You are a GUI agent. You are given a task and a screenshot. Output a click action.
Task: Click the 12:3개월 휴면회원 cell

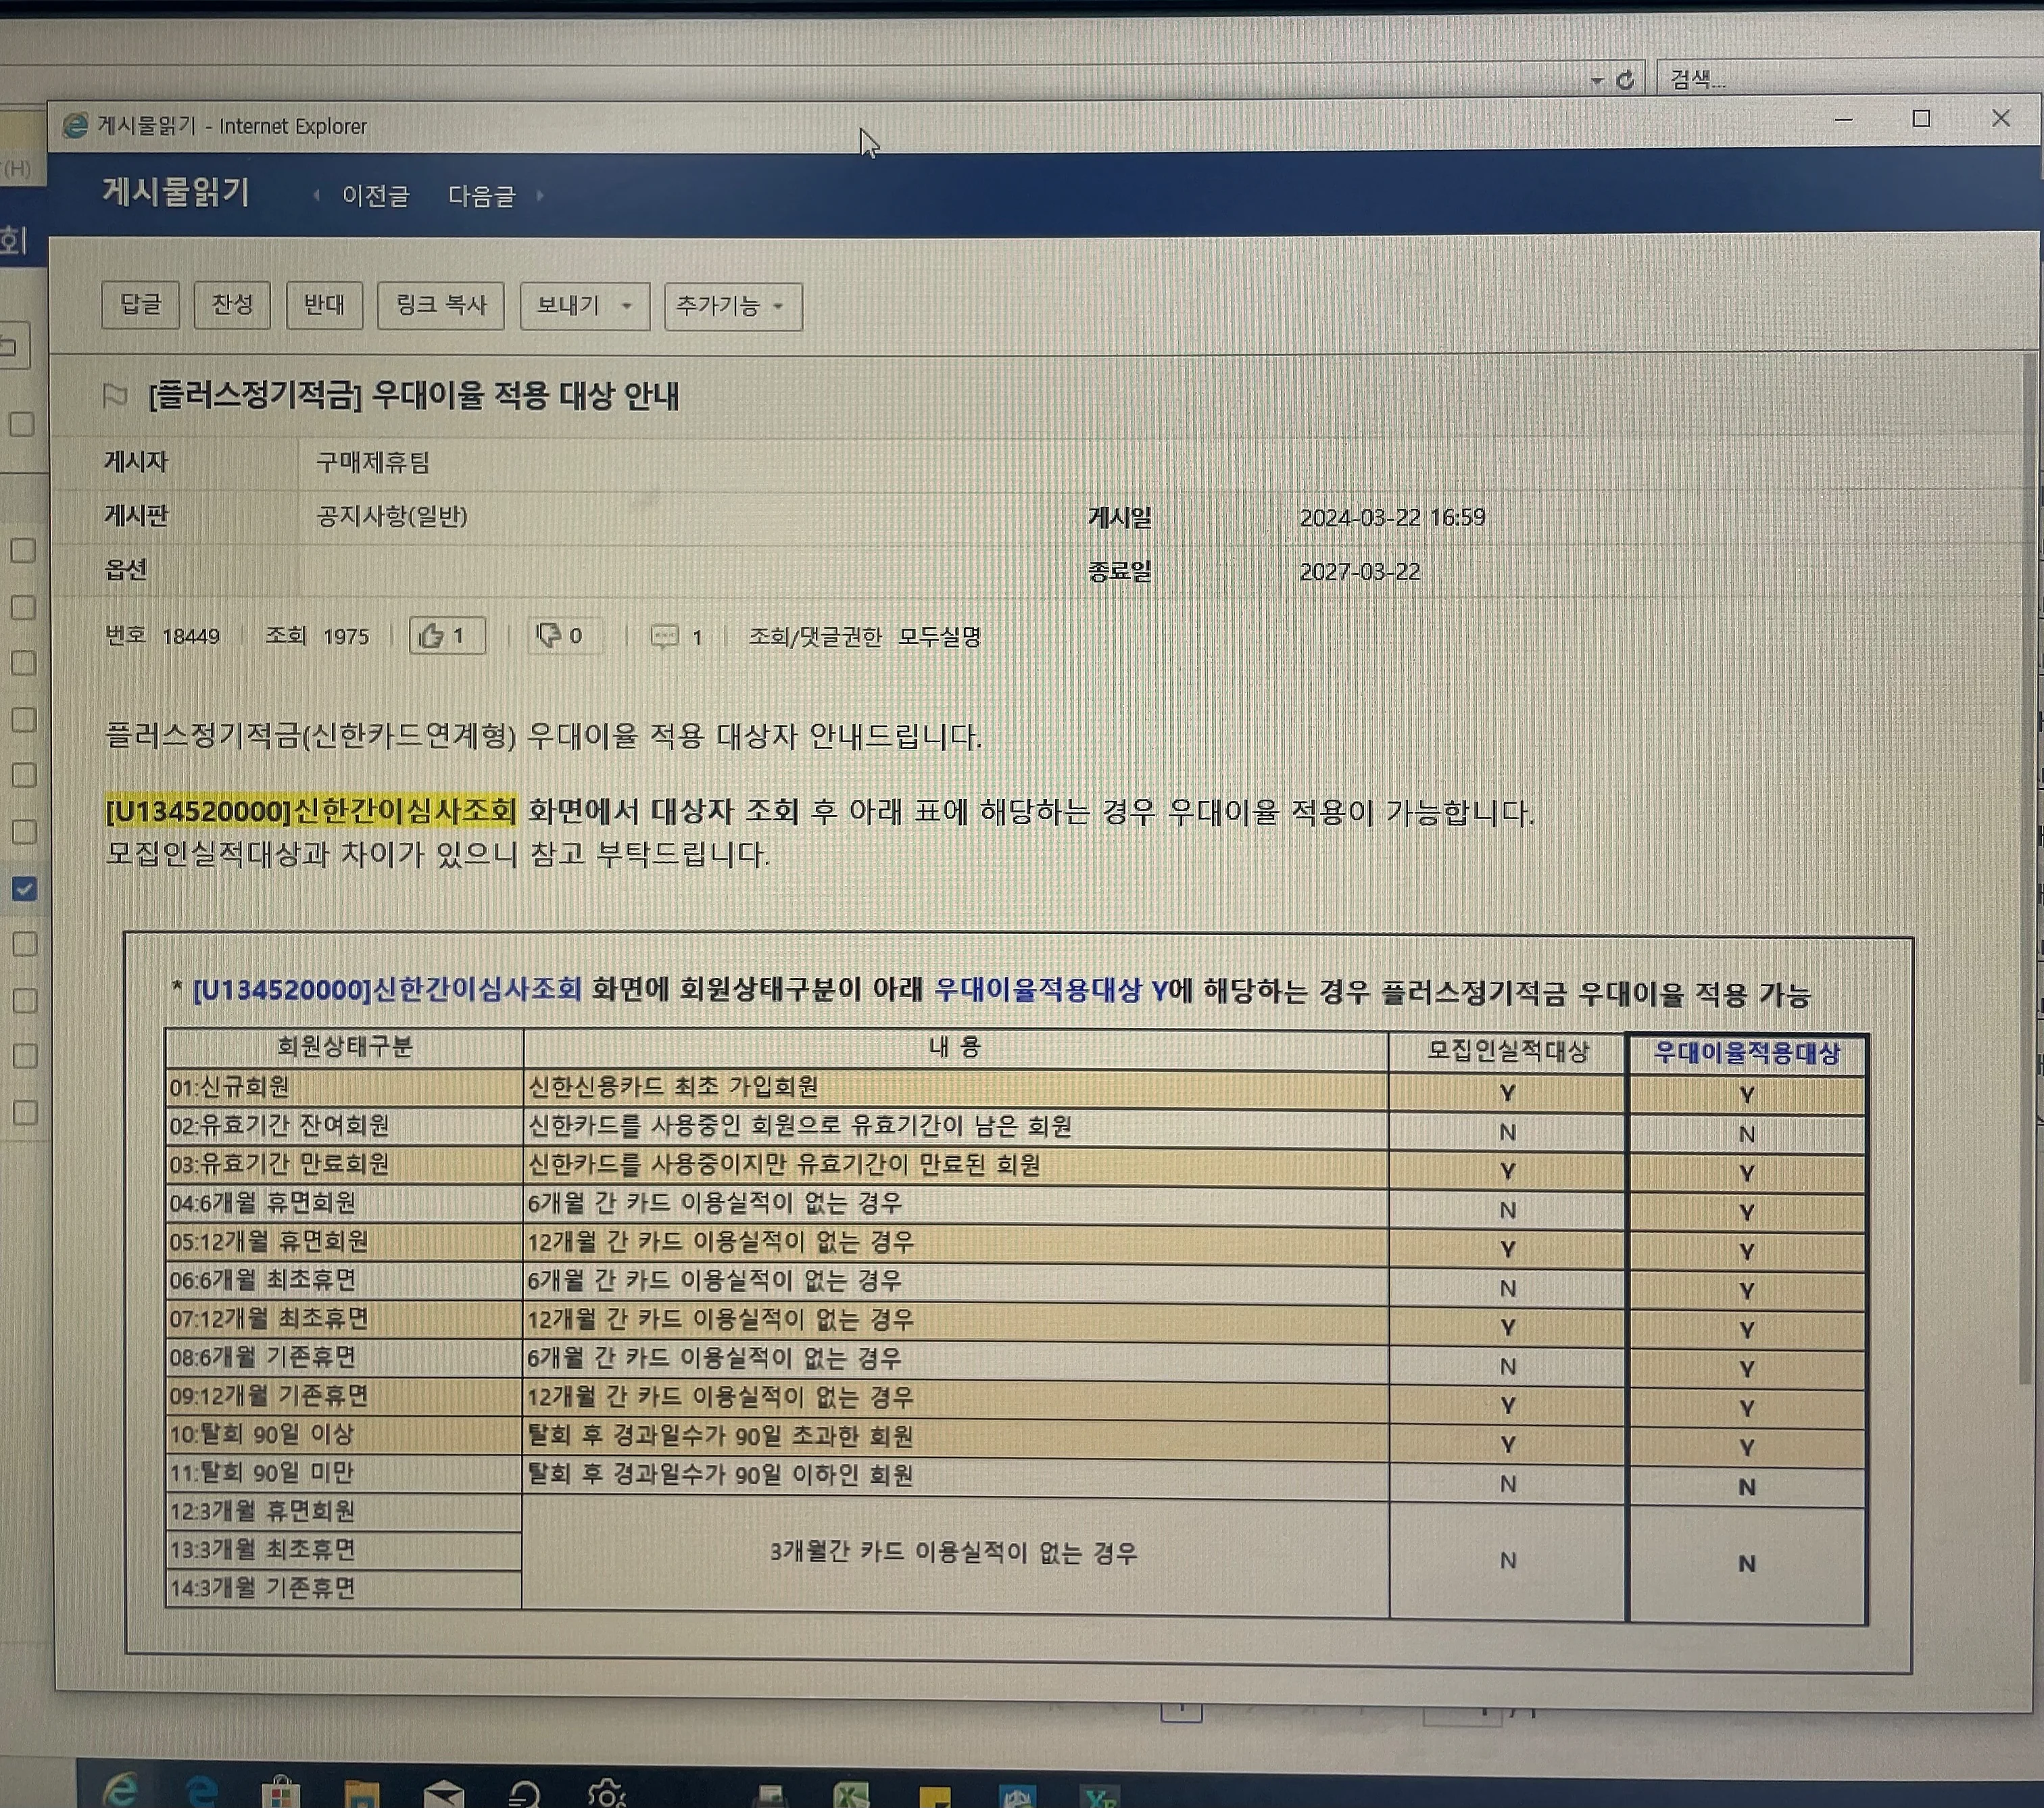344,1511
